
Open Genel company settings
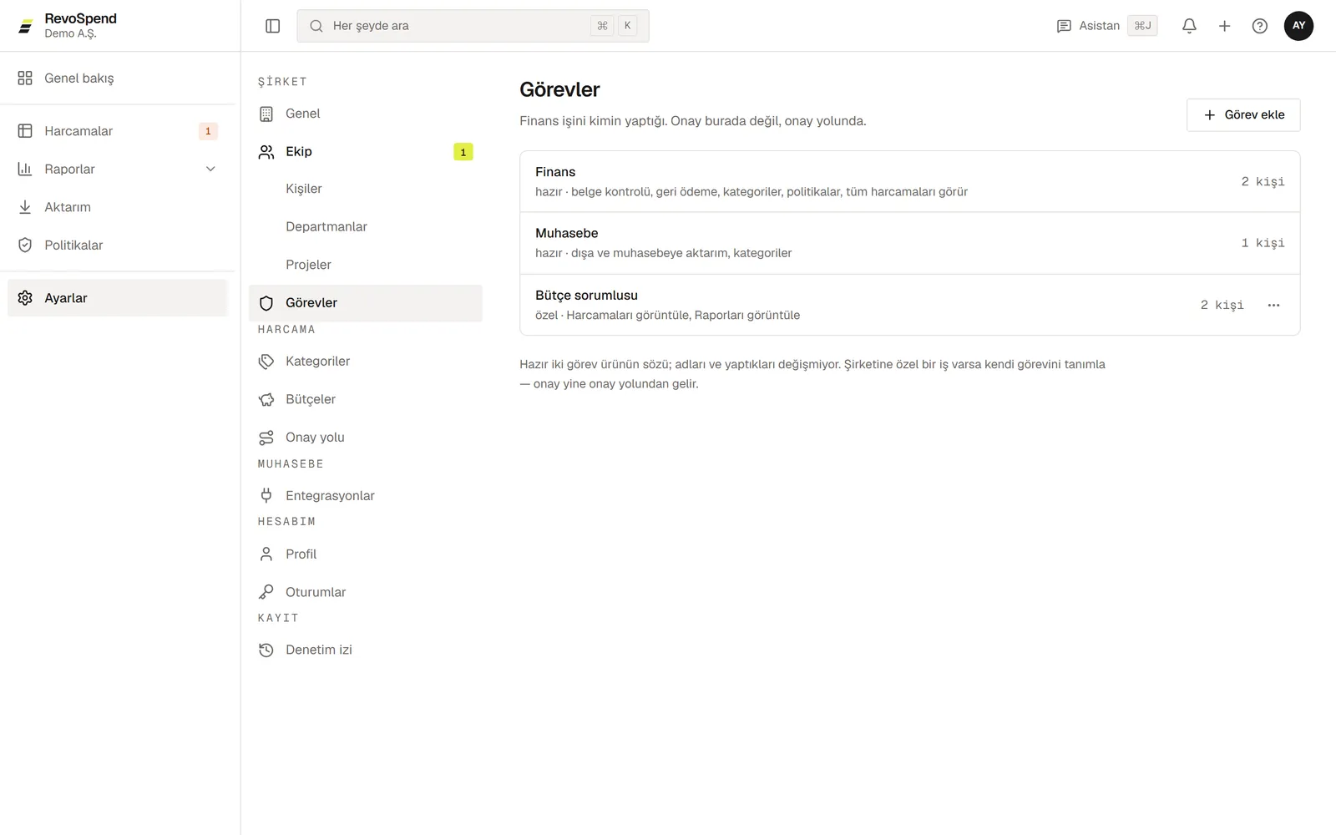365,114
